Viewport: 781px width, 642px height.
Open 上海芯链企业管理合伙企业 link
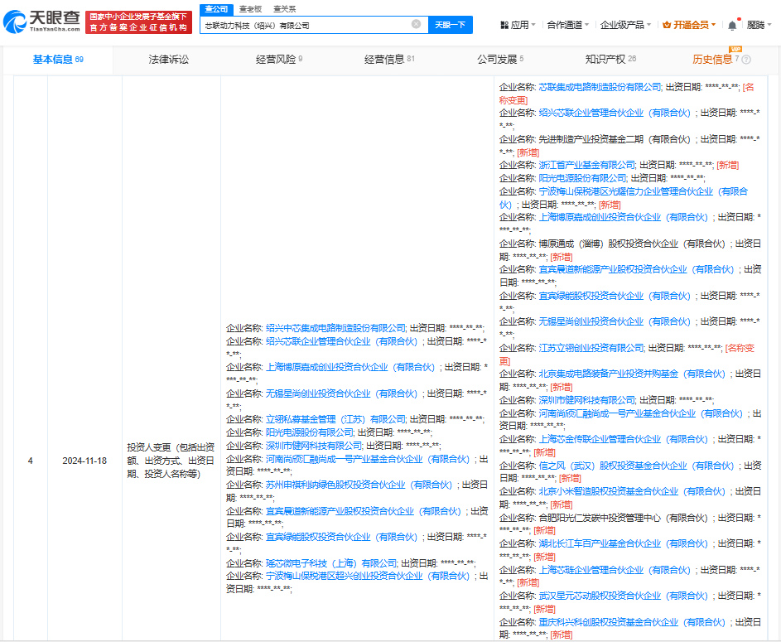[x=615, y=570]
